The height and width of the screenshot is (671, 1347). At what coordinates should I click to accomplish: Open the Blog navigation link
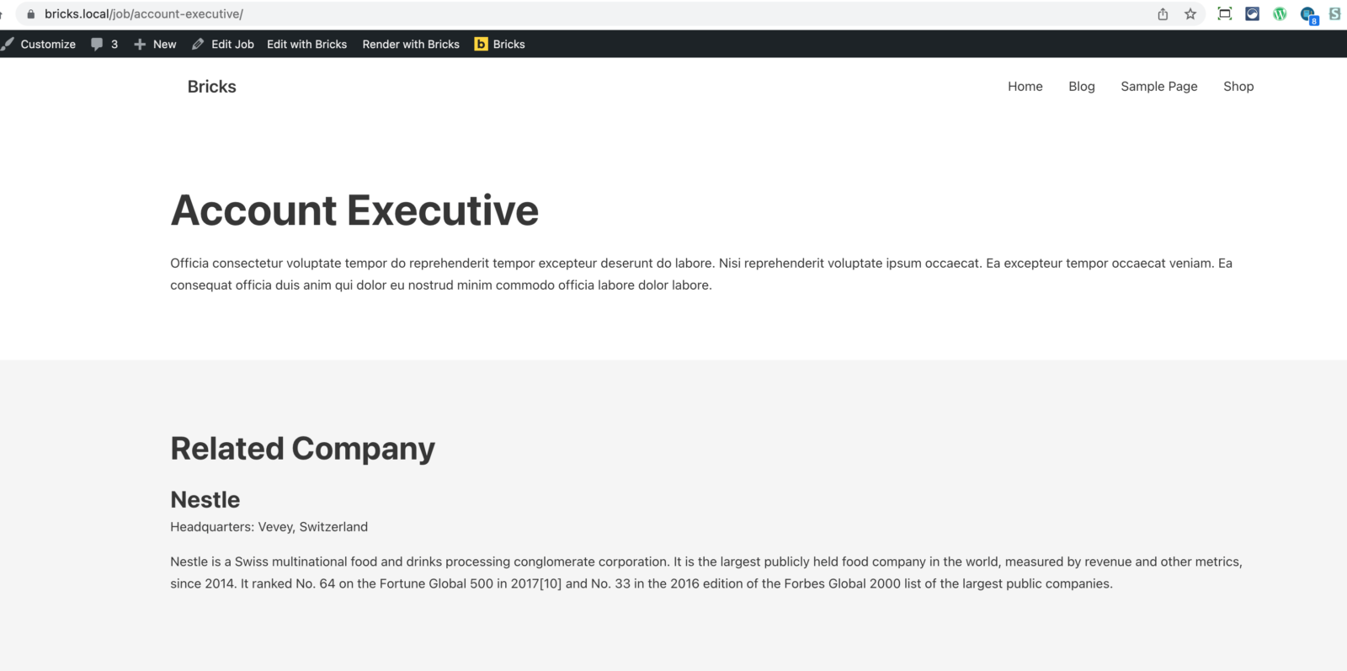pos(1082,86)
